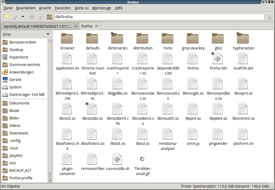This screenshot has height=190, width=275.
Task: Select the Throbber-small.gif image file
Action: pyautogui.click(x=142, y=159)
